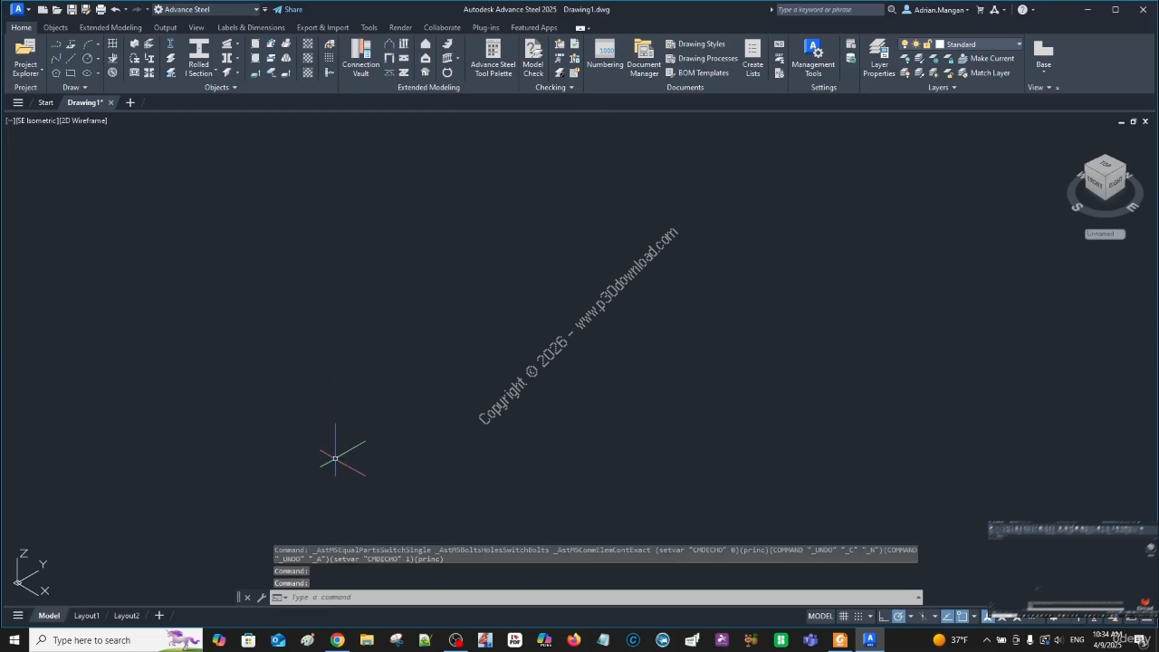1159x652 pixels.
Task: Open Adrian.Mangan account dropdown
Action: pyautogui.click(x=936, y=10)
